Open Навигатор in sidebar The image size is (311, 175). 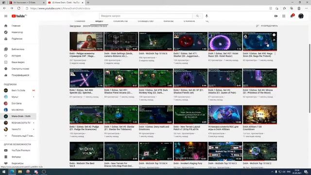tap(18, 32)
